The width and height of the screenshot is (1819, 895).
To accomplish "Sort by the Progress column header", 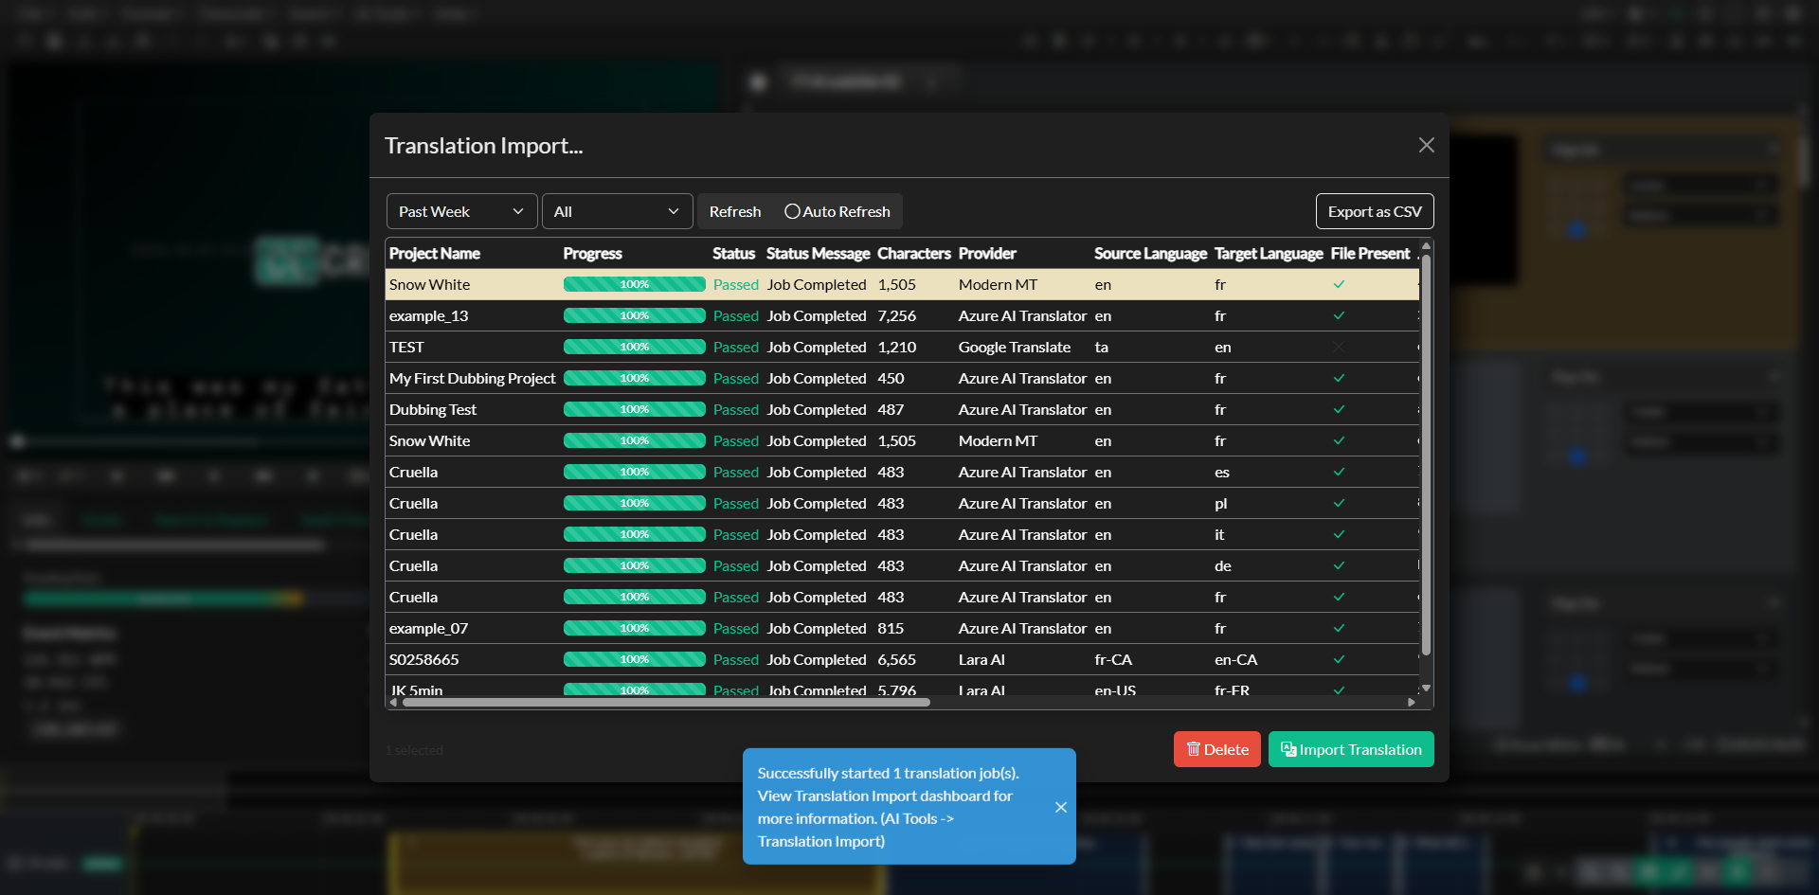I will 593,253.
